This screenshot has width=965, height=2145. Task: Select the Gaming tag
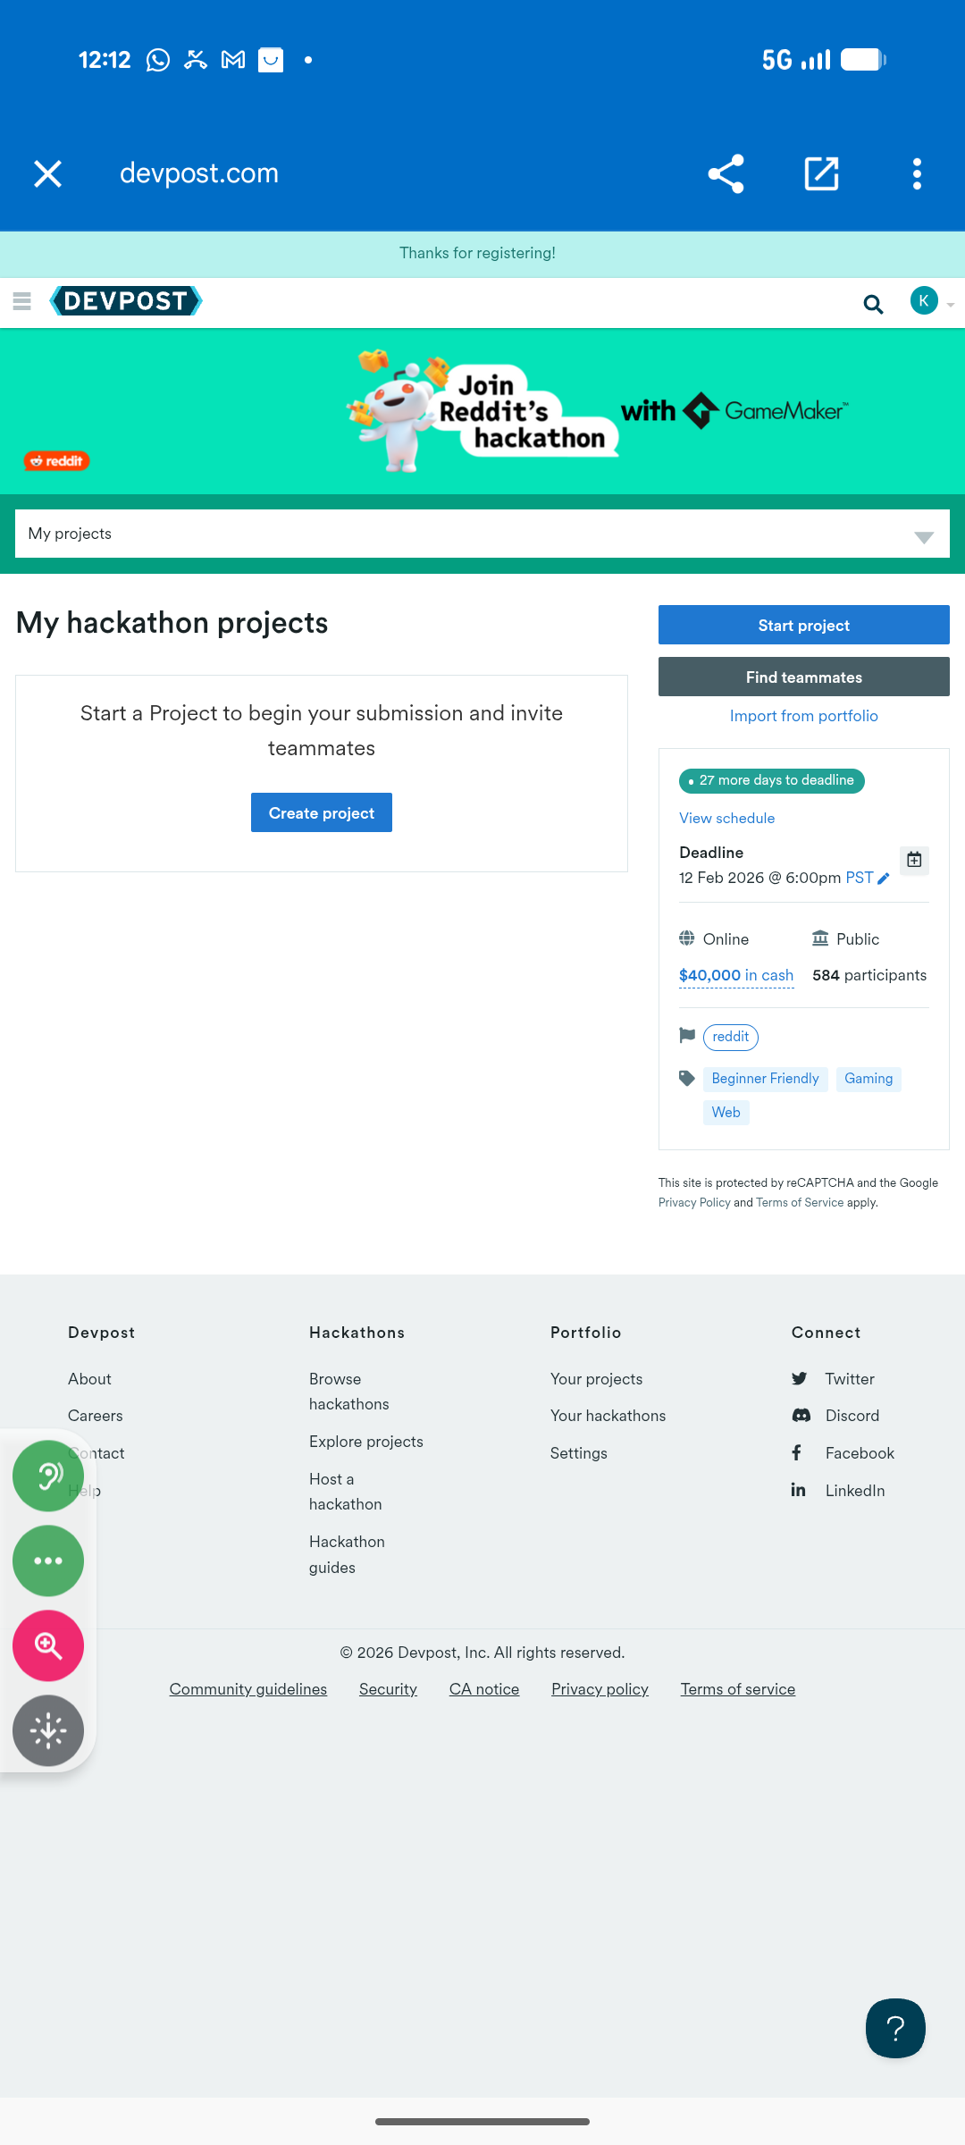coord(868,1079)
